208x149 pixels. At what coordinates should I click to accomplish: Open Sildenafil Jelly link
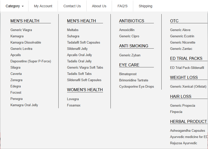(77, 49)
